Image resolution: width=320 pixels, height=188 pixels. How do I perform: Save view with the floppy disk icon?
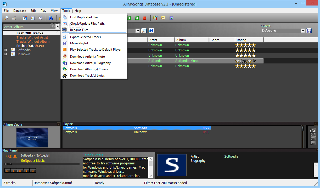309,31
